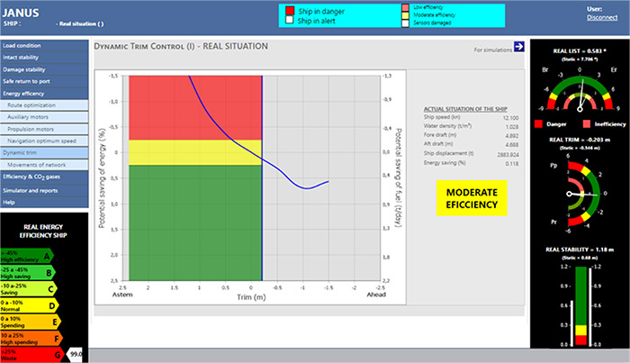Image resolution: width=630 pixels, height=363 pixels.
Task: Open the Damage stability menu item
Action: click(x=45, y=69)
